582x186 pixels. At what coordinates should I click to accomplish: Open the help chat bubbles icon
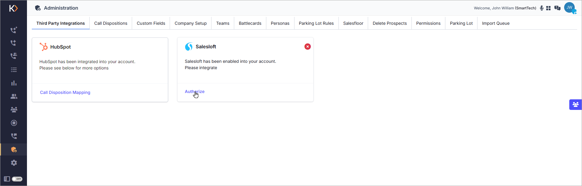point(557,8)
